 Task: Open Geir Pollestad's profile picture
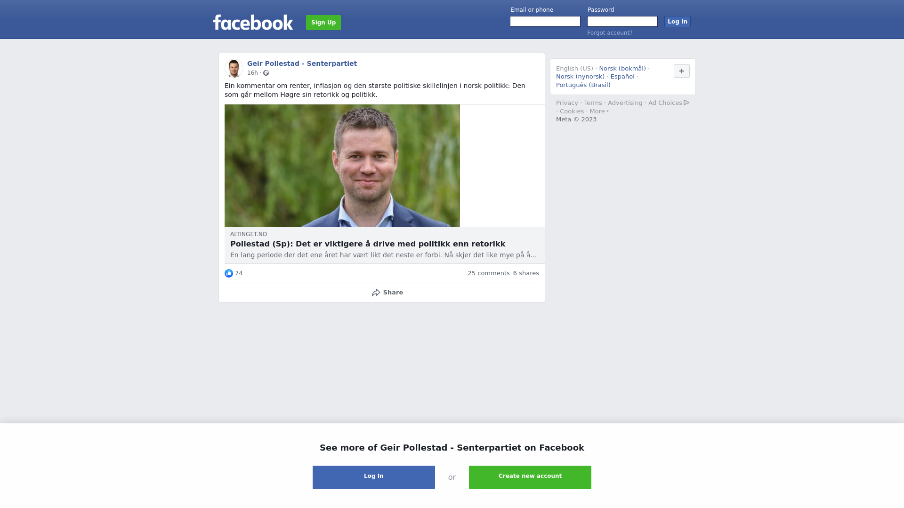[234, 68]
